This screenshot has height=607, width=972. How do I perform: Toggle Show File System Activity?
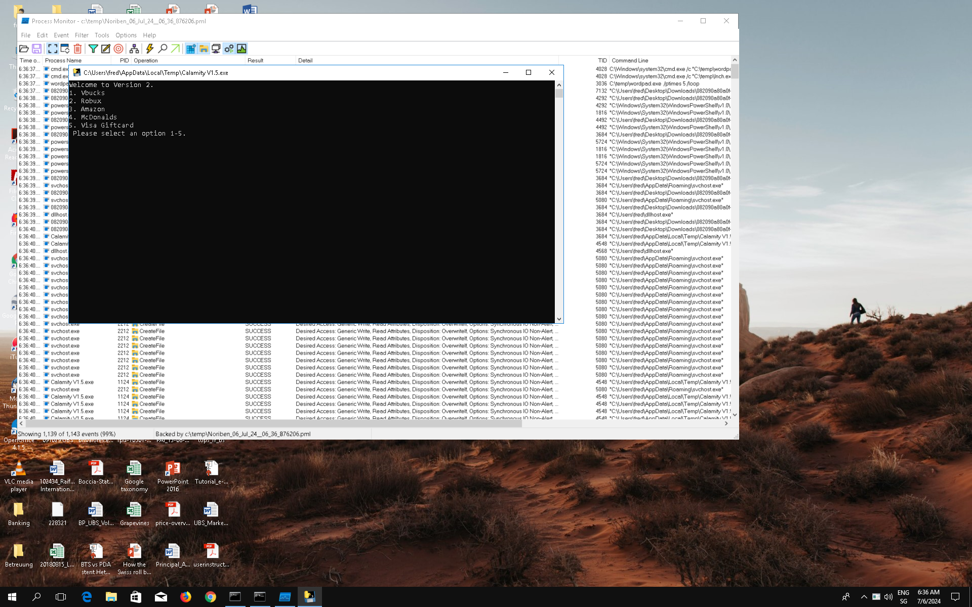[x=204, y=49]
